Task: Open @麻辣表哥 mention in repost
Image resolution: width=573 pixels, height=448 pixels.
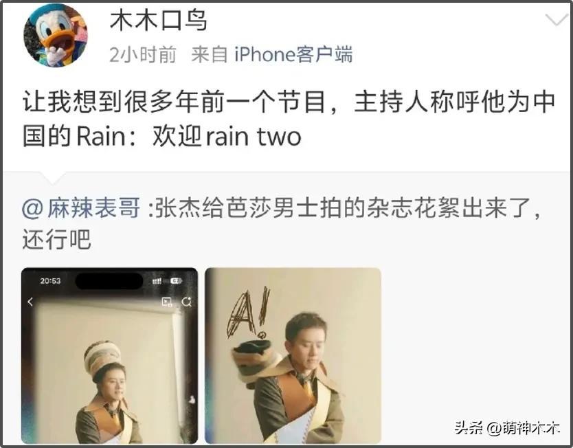Action: point(81,208)
